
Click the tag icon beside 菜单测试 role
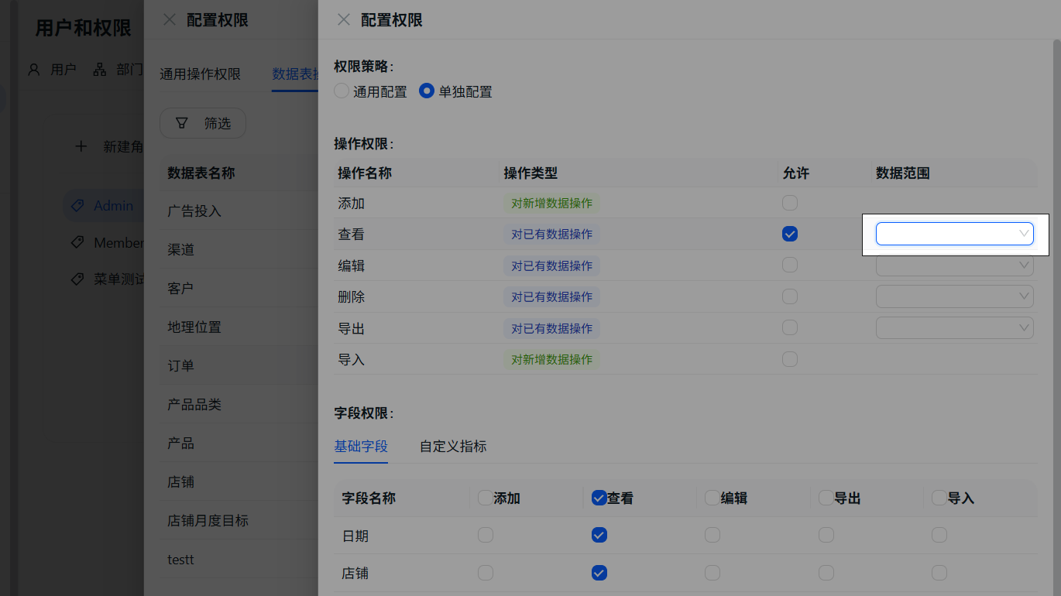(77, 279)
